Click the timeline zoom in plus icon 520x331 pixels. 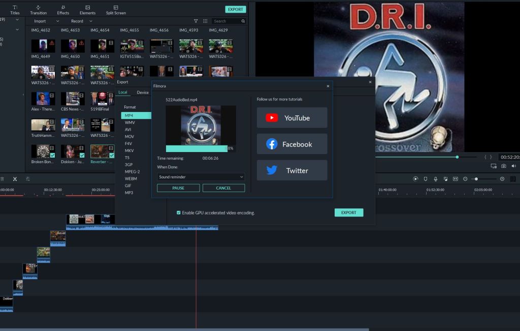[502, 179]
